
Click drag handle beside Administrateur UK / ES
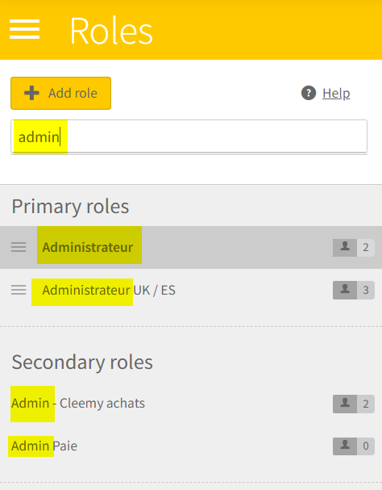point(19,290)
